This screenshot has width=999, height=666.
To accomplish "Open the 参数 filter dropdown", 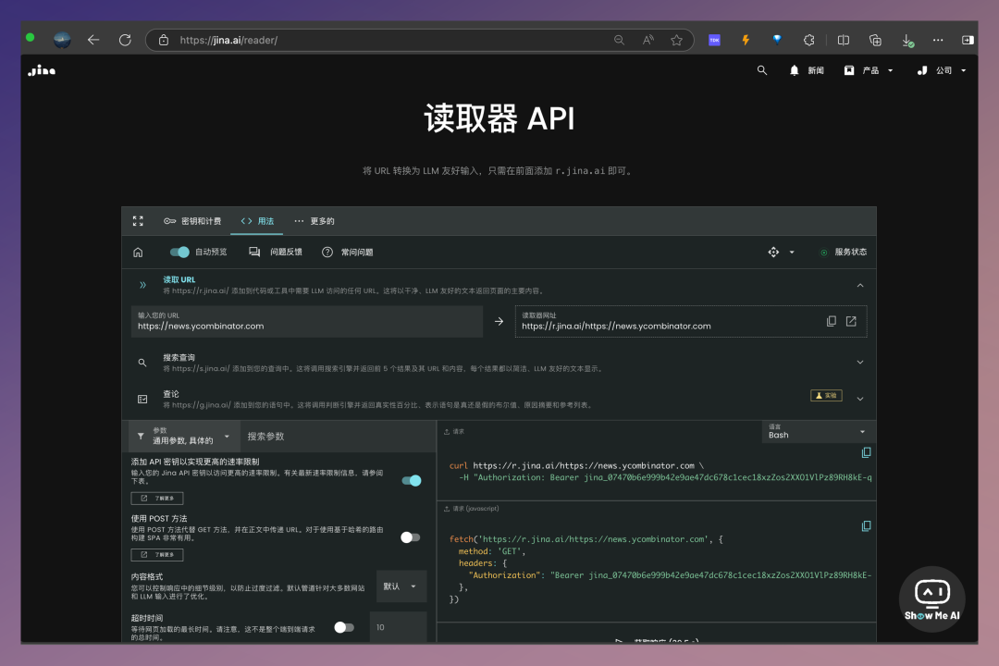I will click(x=183, y=436).
